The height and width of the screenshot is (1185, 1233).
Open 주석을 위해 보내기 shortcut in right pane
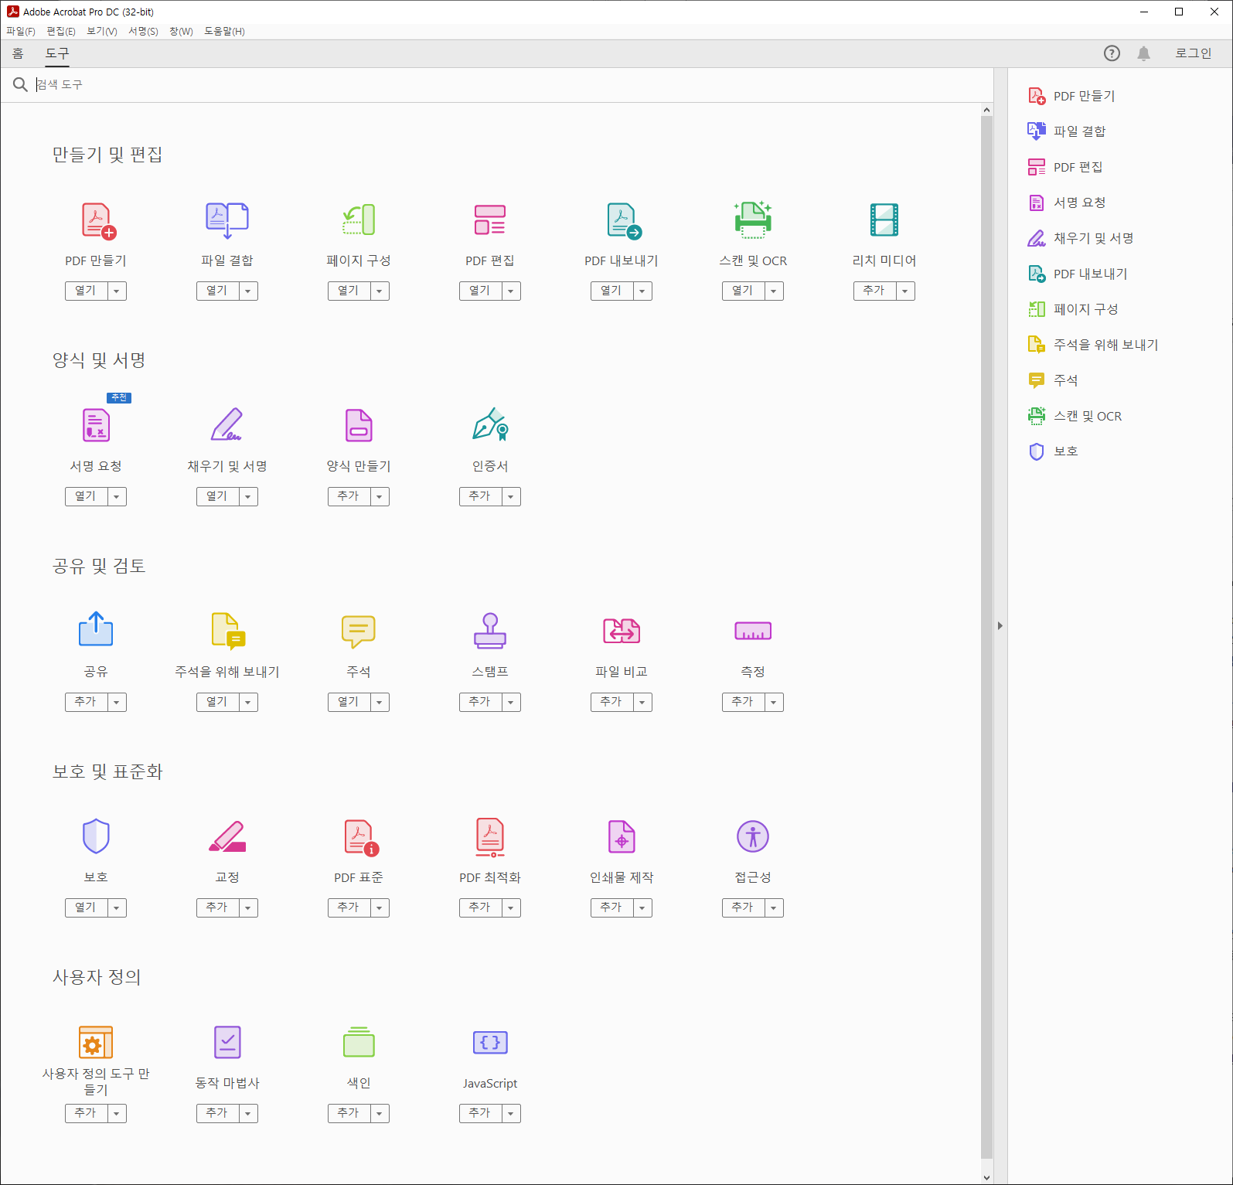[1093, 345]
